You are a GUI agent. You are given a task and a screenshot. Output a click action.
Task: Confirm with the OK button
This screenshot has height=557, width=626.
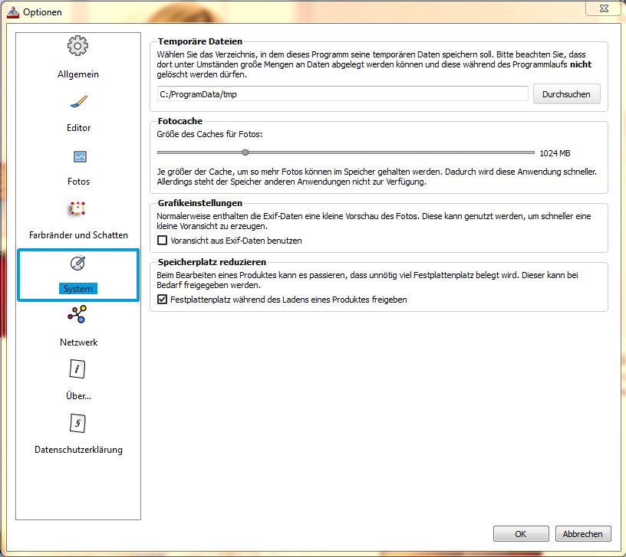[x=521, y=534]
